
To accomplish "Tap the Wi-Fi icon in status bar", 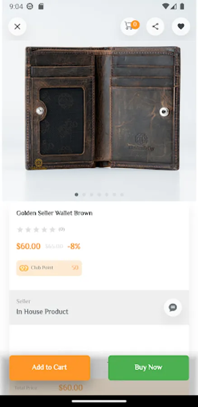I will coord(165,6).
